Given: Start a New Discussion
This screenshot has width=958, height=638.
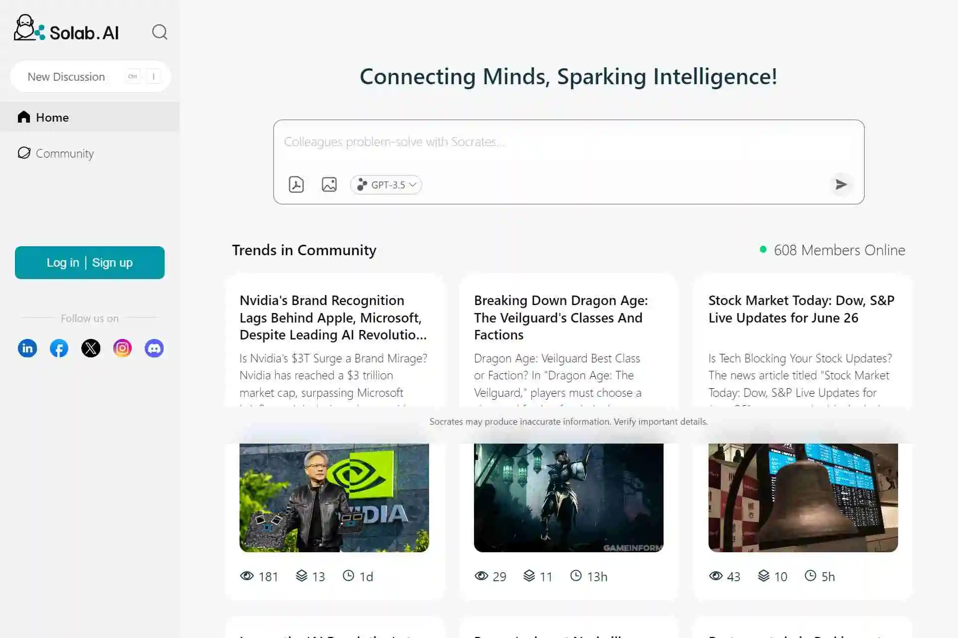Looking at the screenshot, I should (x=90, y=76).
